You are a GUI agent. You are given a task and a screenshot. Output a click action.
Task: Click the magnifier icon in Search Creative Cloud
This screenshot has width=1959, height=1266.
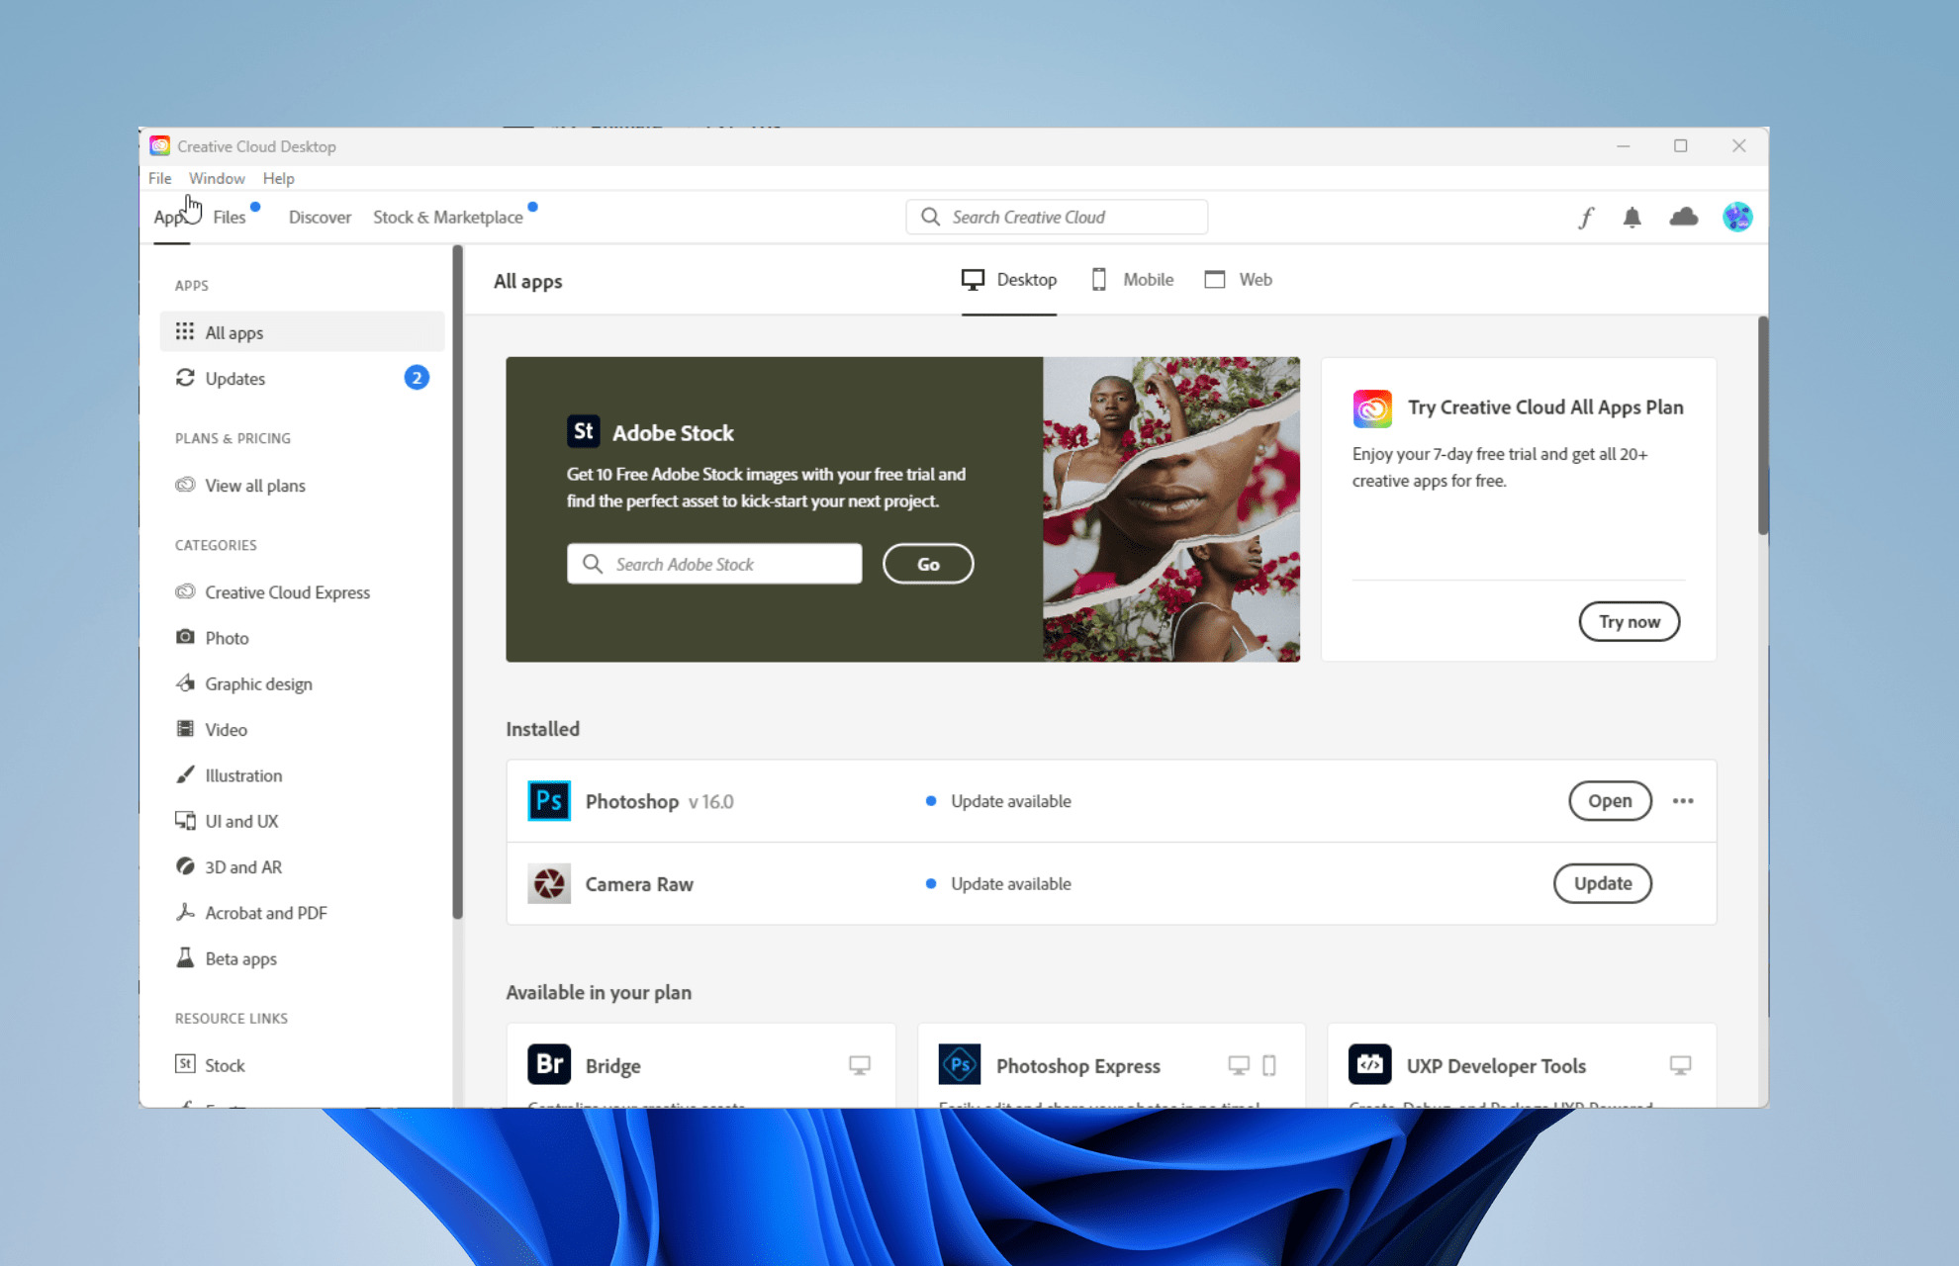coord(930,217)
